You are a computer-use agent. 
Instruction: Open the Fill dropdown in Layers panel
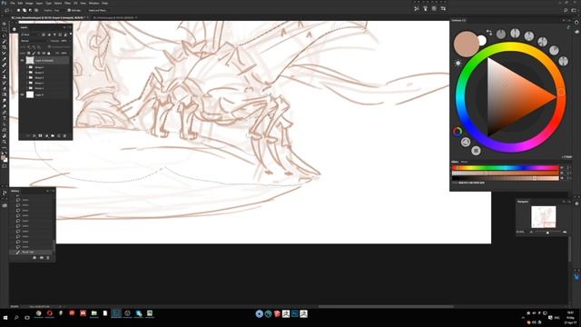tap(64, 53)
